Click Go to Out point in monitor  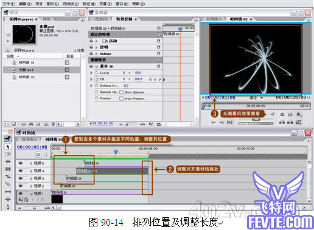click(x=222, y=122)
